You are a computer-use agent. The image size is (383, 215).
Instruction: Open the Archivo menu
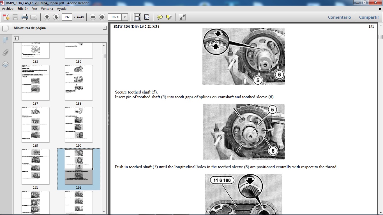click(x=8, y=9)
